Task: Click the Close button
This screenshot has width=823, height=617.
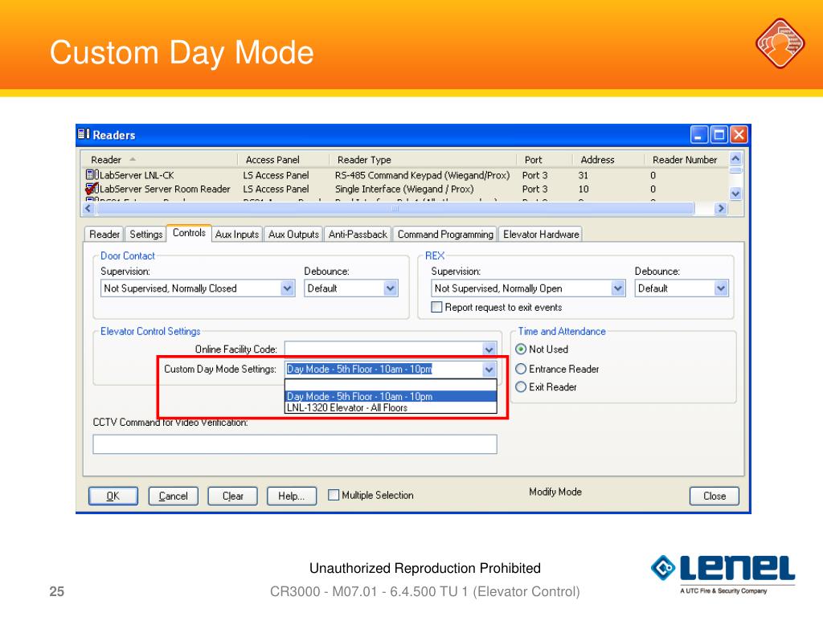Action: click(x=714, y=496)
